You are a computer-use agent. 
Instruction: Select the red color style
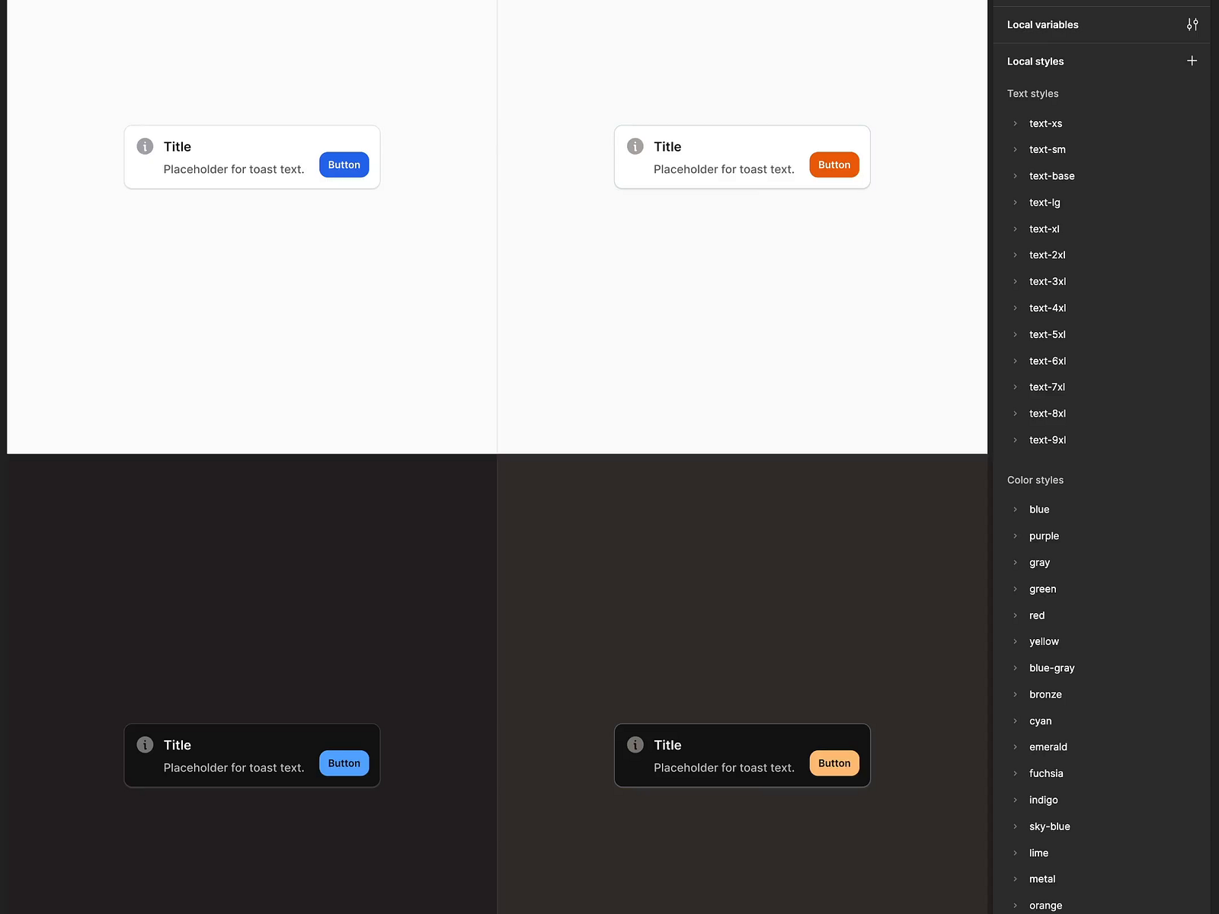(1036, 615)
